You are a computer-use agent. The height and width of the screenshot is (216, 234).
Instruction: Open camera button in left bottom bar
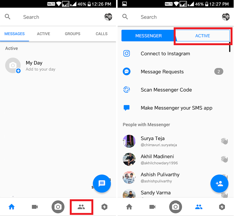58,207
